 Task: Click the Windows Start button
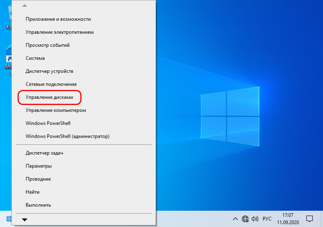(x=9, y=219)
